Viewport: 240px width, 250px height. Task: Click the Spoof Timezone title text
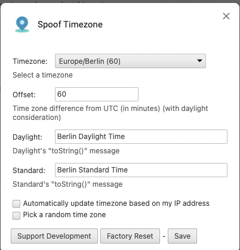70,24
